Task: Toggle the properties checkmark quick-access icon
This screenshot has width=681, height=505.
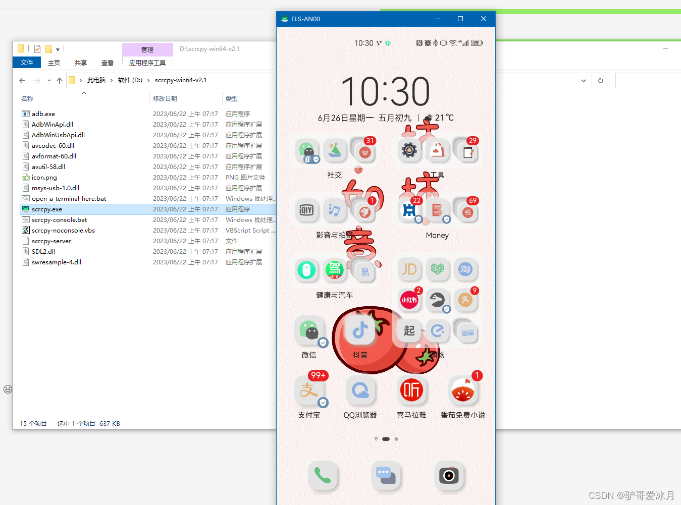Action: (x=37, y=49)
